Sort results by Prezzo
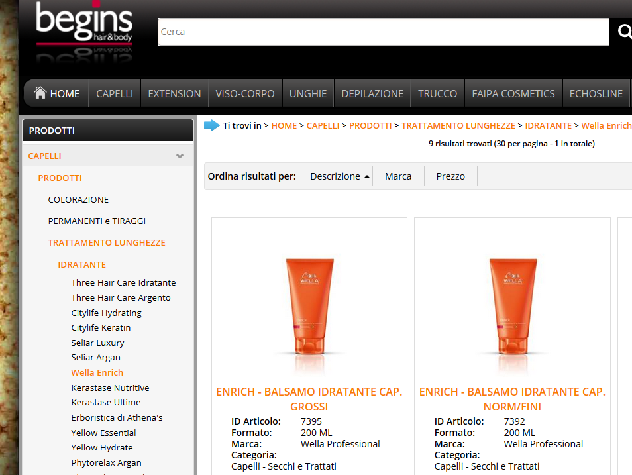 [450, 176]
